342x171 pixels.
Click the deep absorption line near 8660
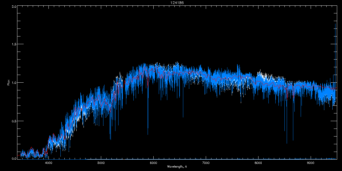pos(293,140)
